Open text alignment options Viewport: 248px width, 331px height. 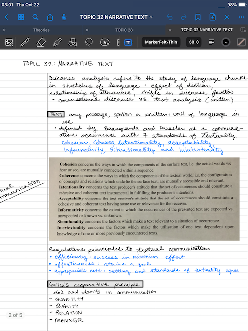(x=211, y=42)
